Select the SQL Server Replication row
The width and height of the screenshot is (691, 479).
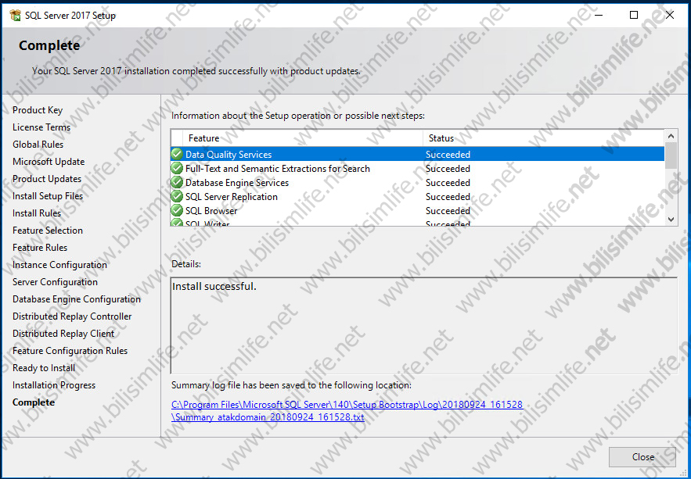(x=417, y=197)
